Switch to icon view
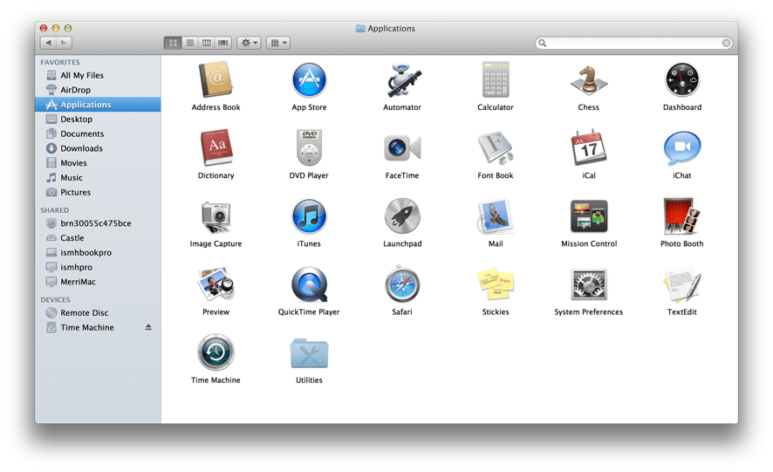 (173, 43)
